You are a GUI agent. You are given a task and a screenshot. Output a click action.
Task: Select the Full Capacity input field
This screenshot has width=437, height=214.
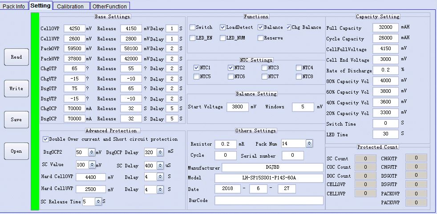coord(385,28)
